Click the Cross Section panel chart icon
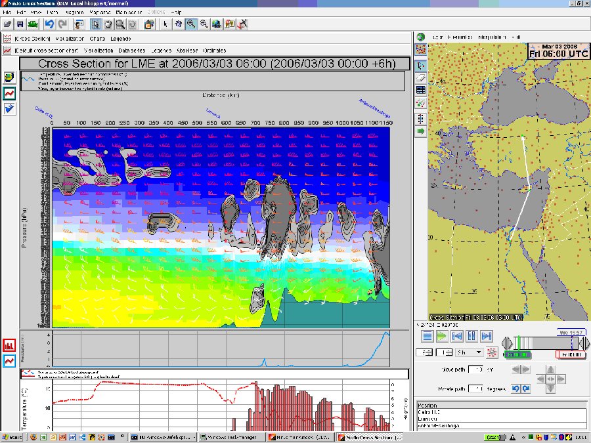The width and height of the screenshot is (591, 443). 7,39
